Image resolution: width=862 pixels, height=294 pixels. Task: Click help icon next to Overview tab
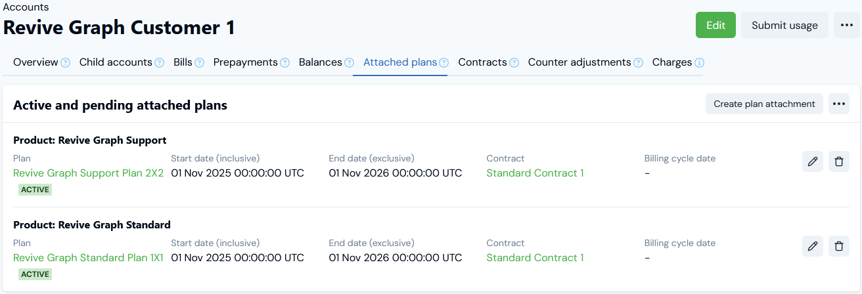65,63
